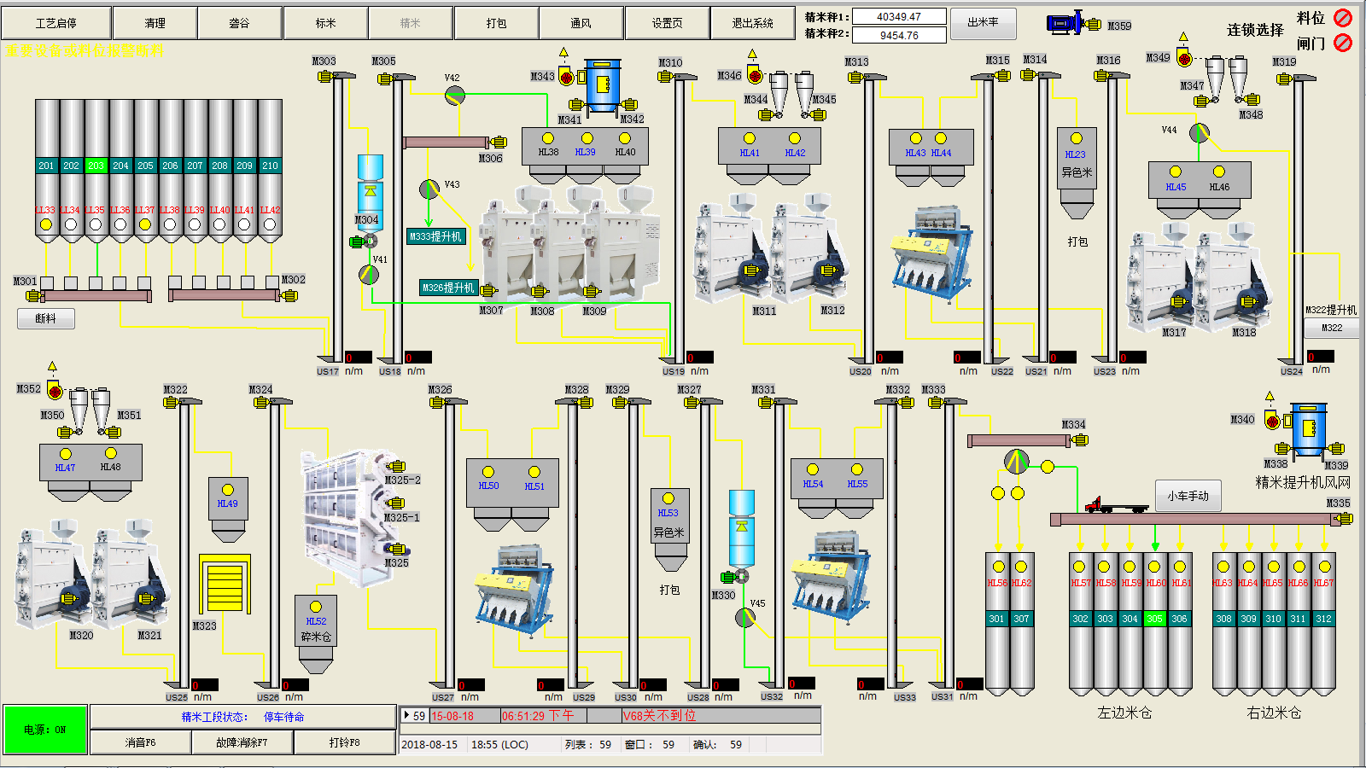
Task: Click the M325 grading sieve machine
Action: coord(350,519)
